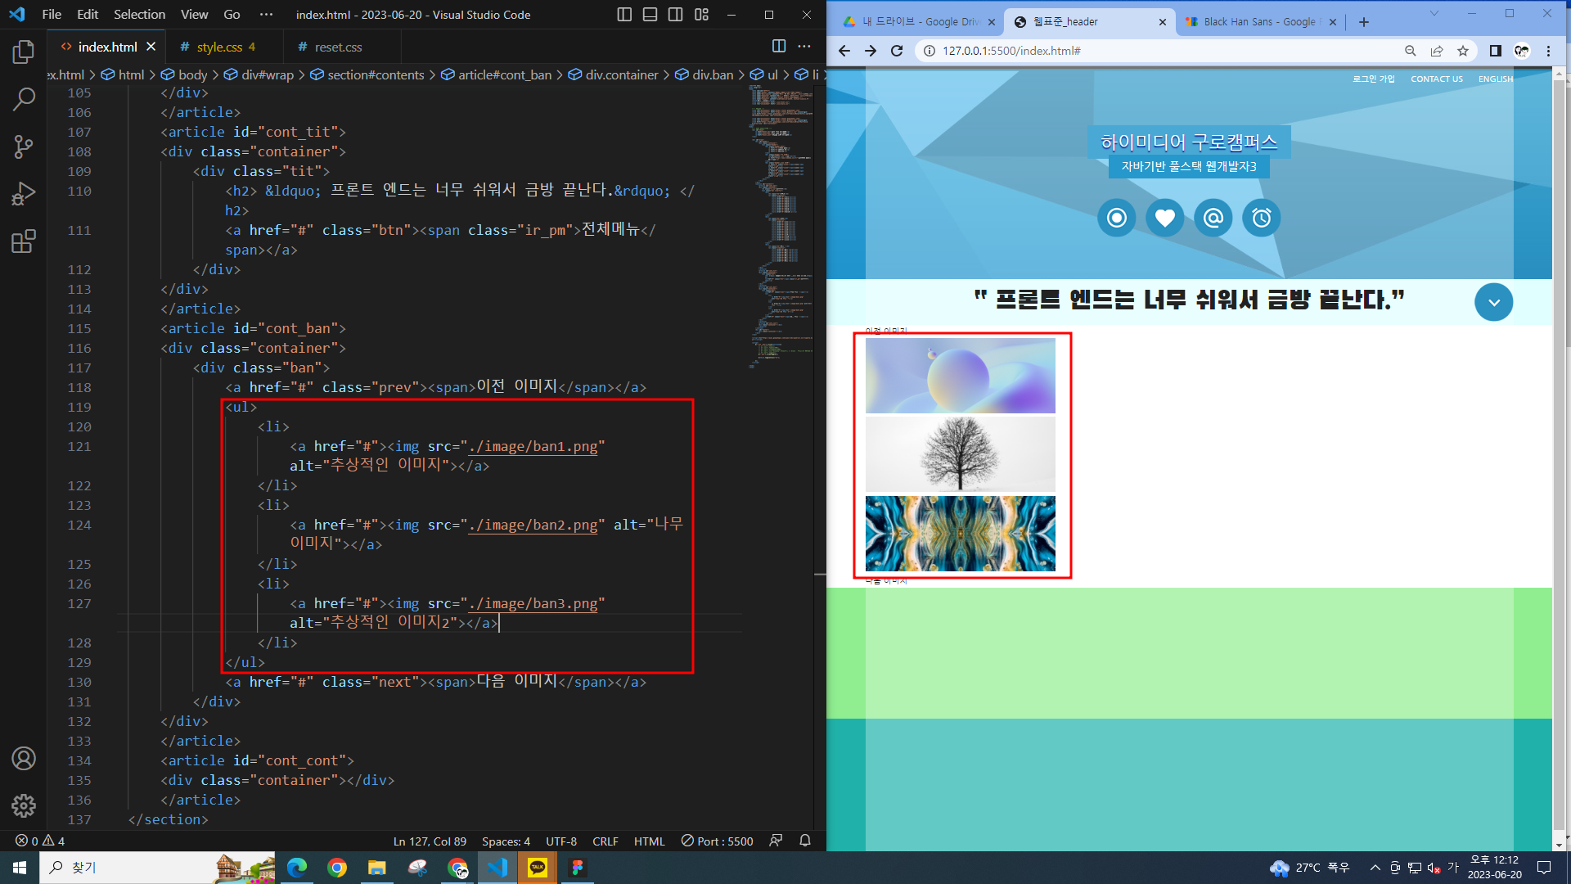
Task: Open the Search view in activity bar
Action: (x=24, y=100)
